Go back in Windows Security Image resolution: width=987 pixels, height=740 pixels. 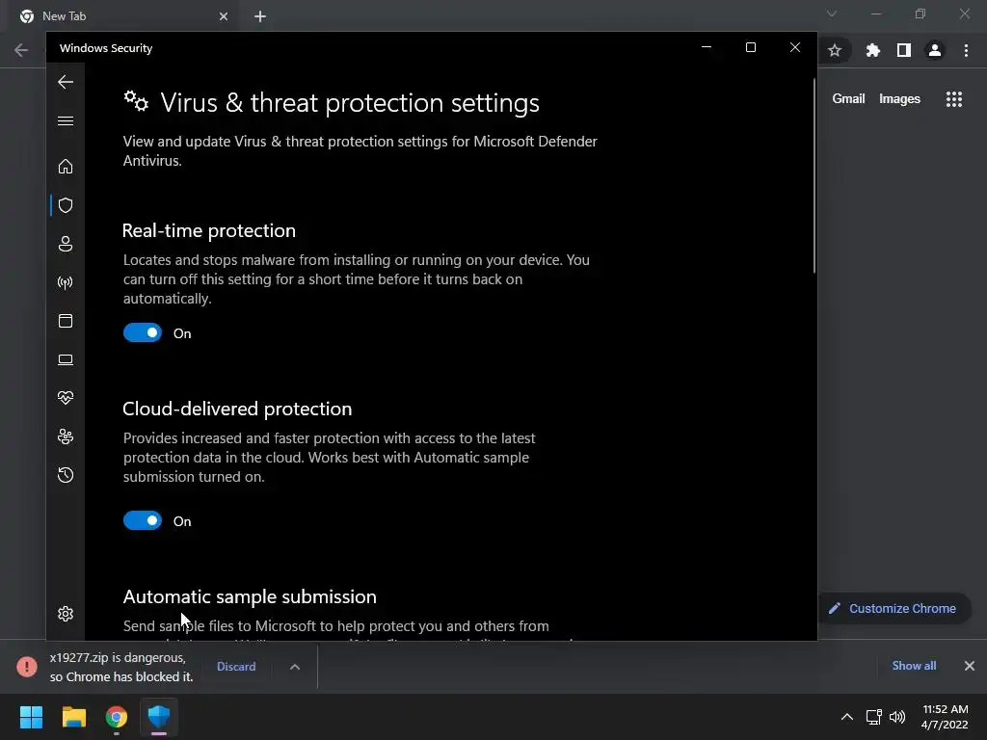click(66, 82)
